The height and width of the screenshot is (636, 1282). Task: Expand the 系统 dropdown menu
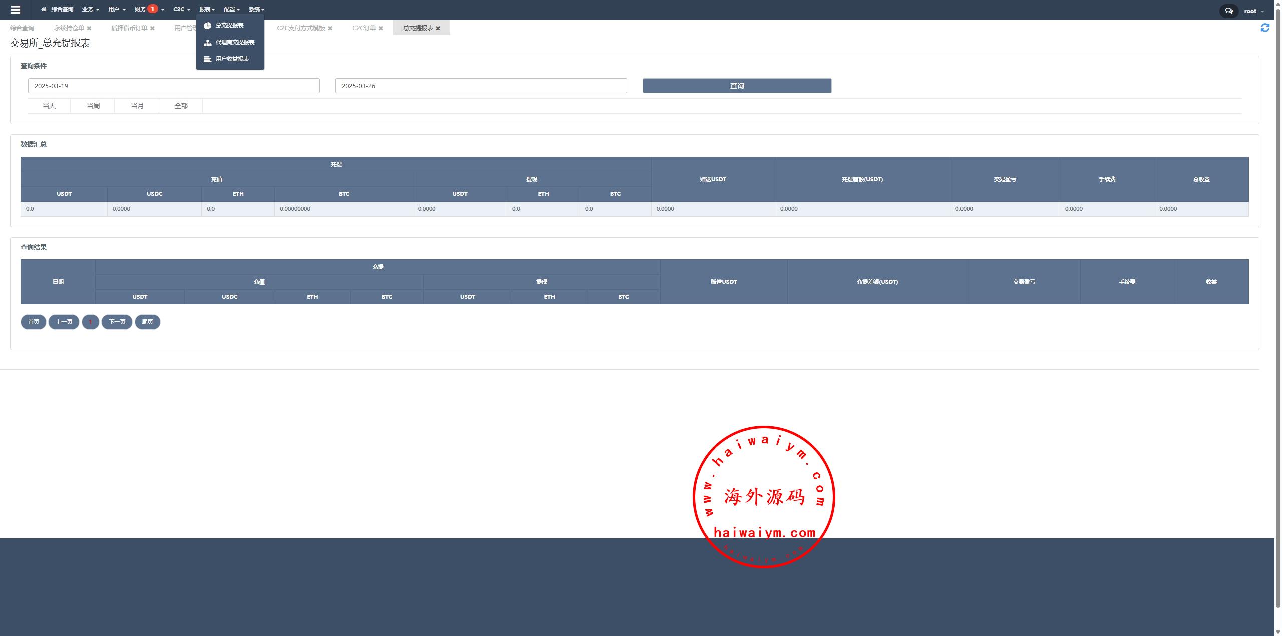pos(256,9)
